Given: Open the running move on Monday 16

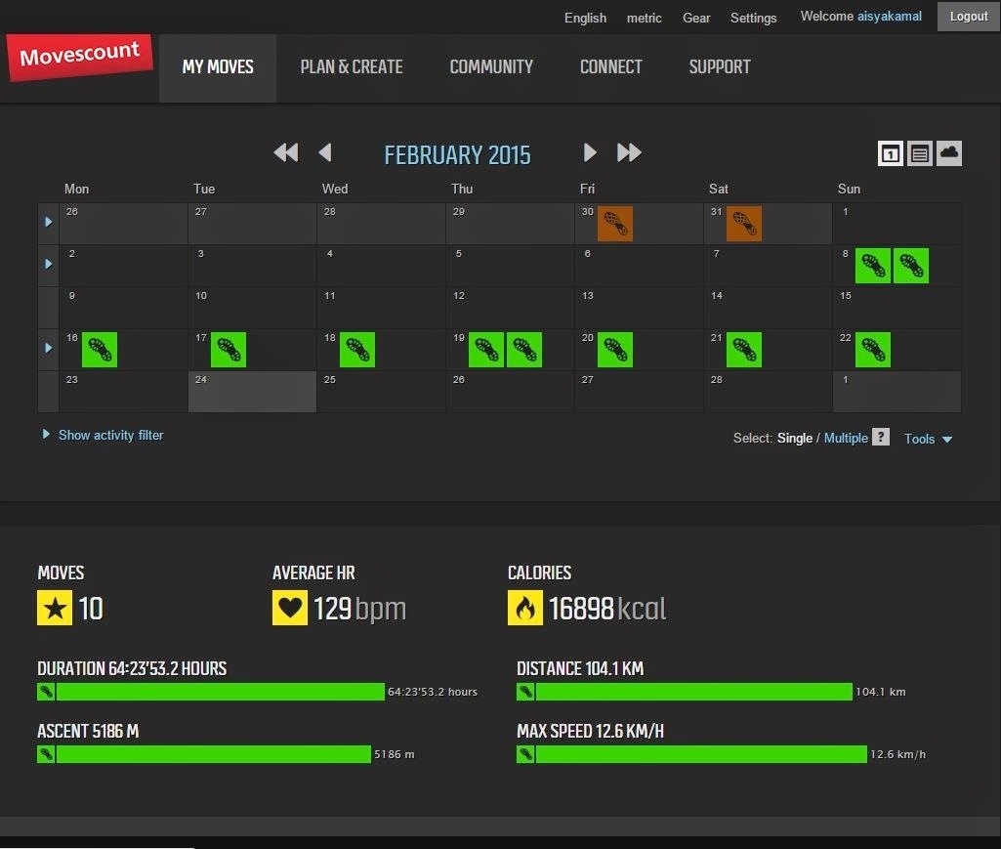Looking at the screenshot, I should (100, 350).
